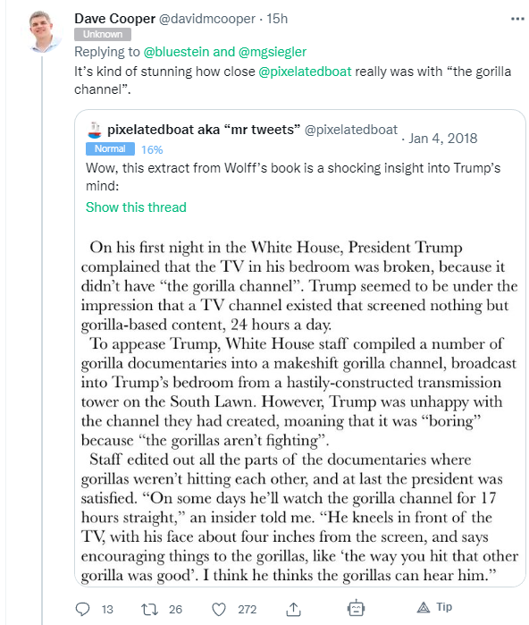Click the Jan 4, 2018 date
The image size is (529, 625).
tap(442, 139)
